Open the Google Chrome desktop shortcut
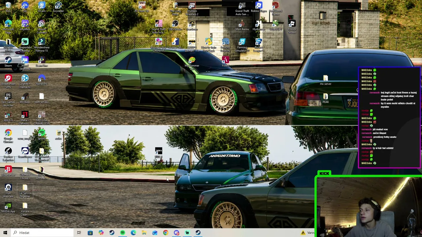 click(8, 136)
